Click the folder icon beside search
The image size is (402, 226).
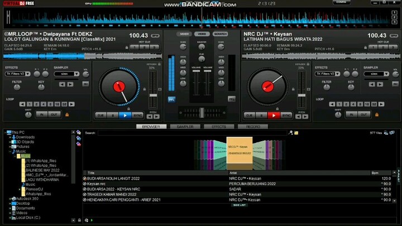tap(296, 133)
